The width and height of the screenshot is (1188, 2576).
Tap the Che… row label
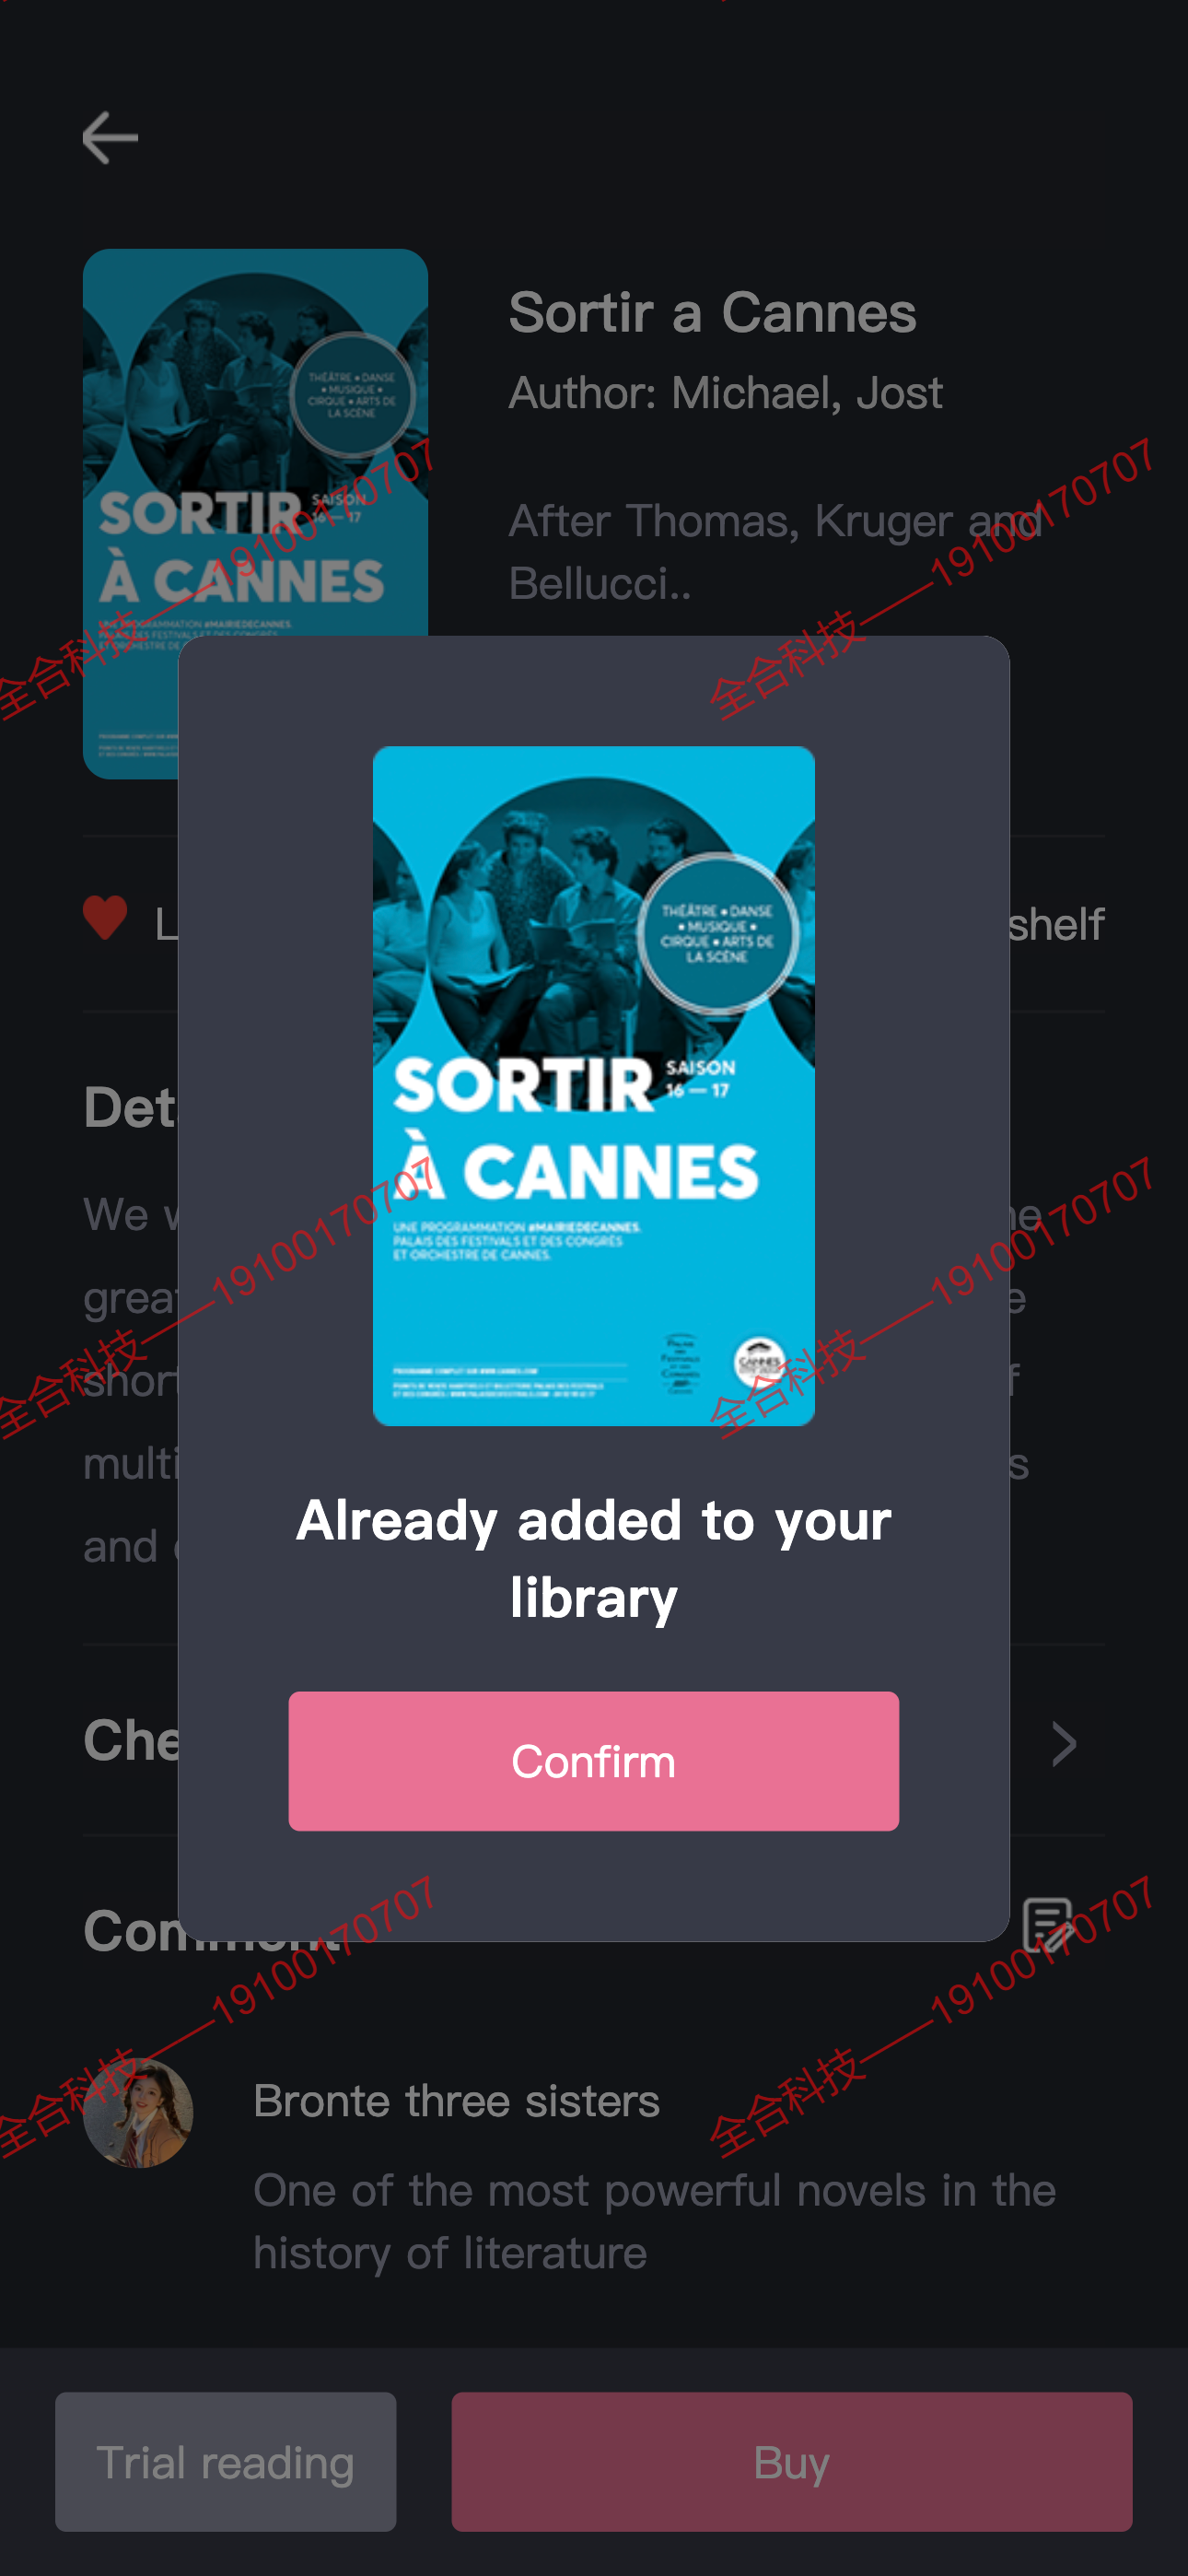131,1741
